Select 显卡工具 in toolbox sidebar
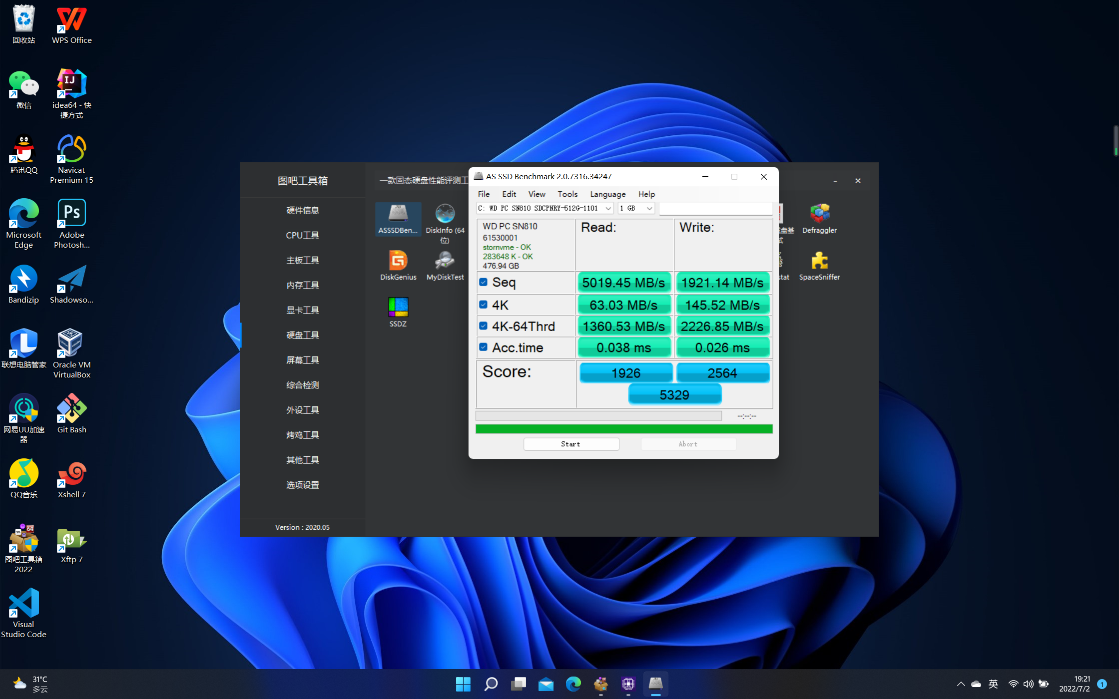The width and height of the screenshot is (1119, 699). coord(302,310)
